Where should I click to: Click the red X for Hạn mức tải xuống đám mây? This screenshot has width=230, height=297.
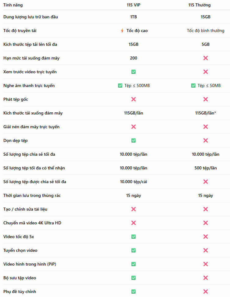click(x=206, y=58)
